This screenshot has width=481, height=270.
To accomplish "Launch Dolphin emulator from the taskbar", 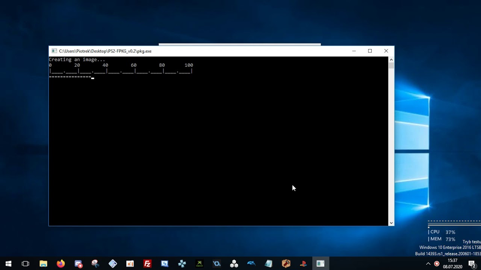I will (251, 264).
